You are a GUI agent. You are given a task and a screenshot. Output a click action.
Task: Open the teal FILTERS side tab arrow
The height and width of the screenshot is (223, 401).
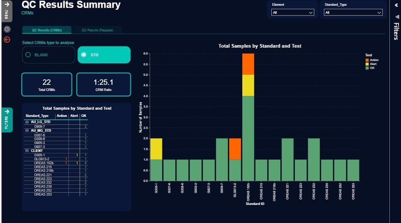coord(7,111)
